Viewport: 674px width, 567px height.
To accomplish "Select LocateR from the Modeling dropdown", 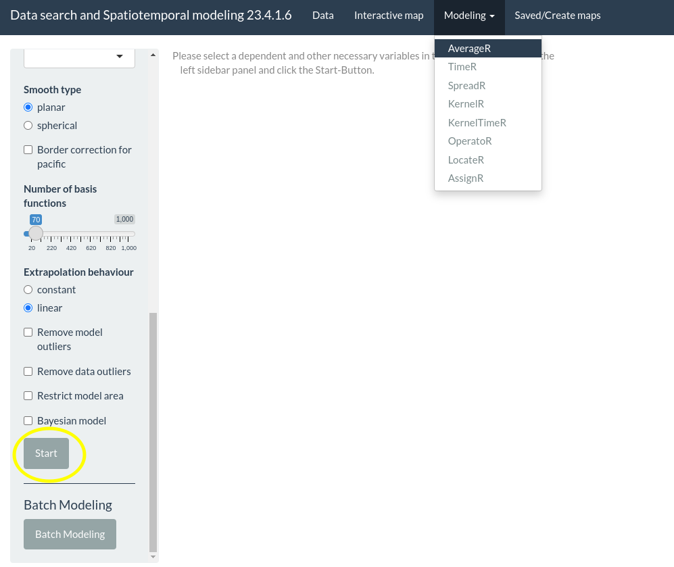I will (466, 159).
